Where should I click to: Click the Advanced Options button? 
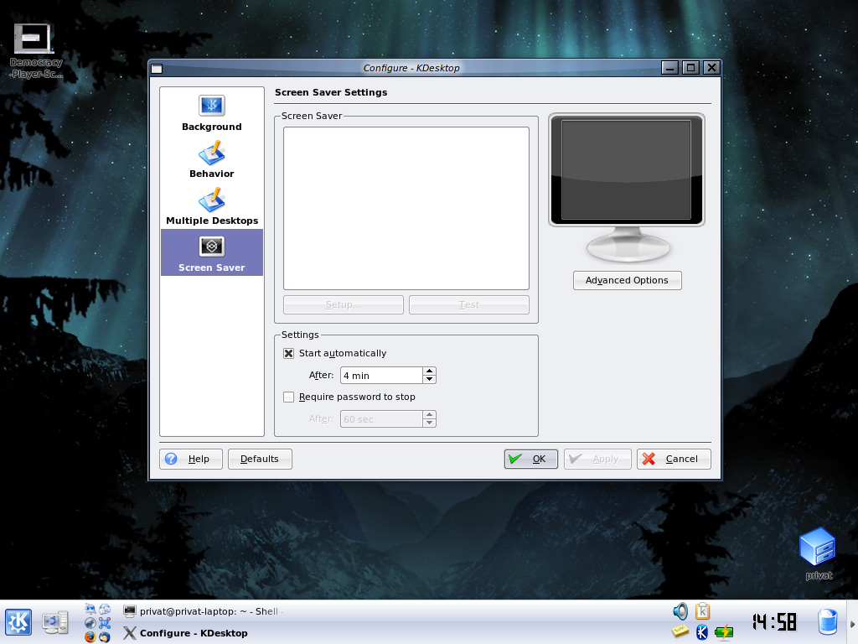627,280
